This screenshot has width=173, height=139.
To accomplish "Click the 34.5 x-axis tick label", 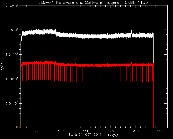I will click(x=160, y=131).
